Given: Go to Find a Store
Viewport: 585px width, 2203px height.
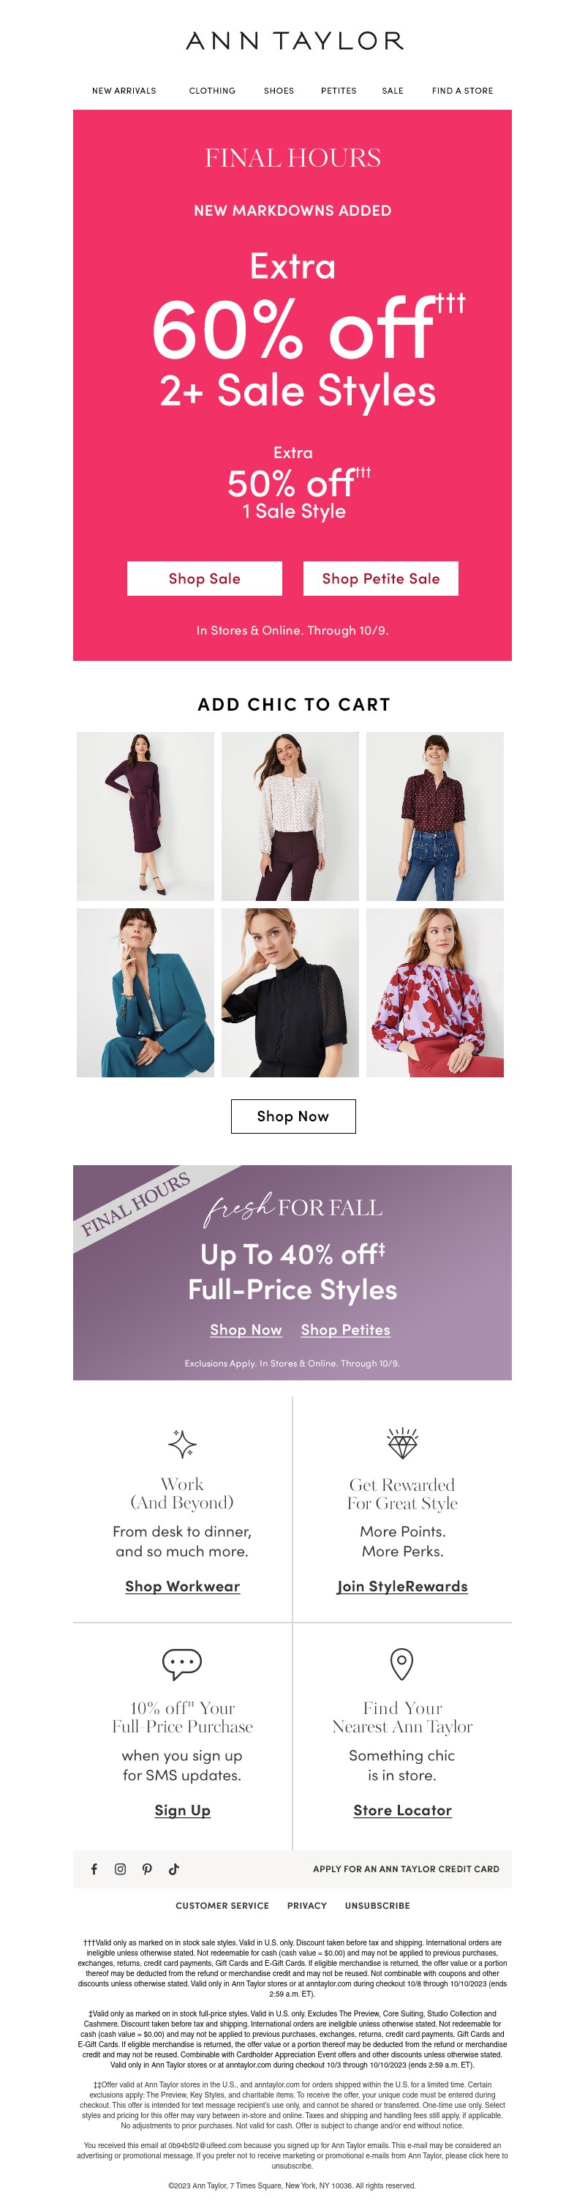Looking at the screenshot, I should [462, 91].
